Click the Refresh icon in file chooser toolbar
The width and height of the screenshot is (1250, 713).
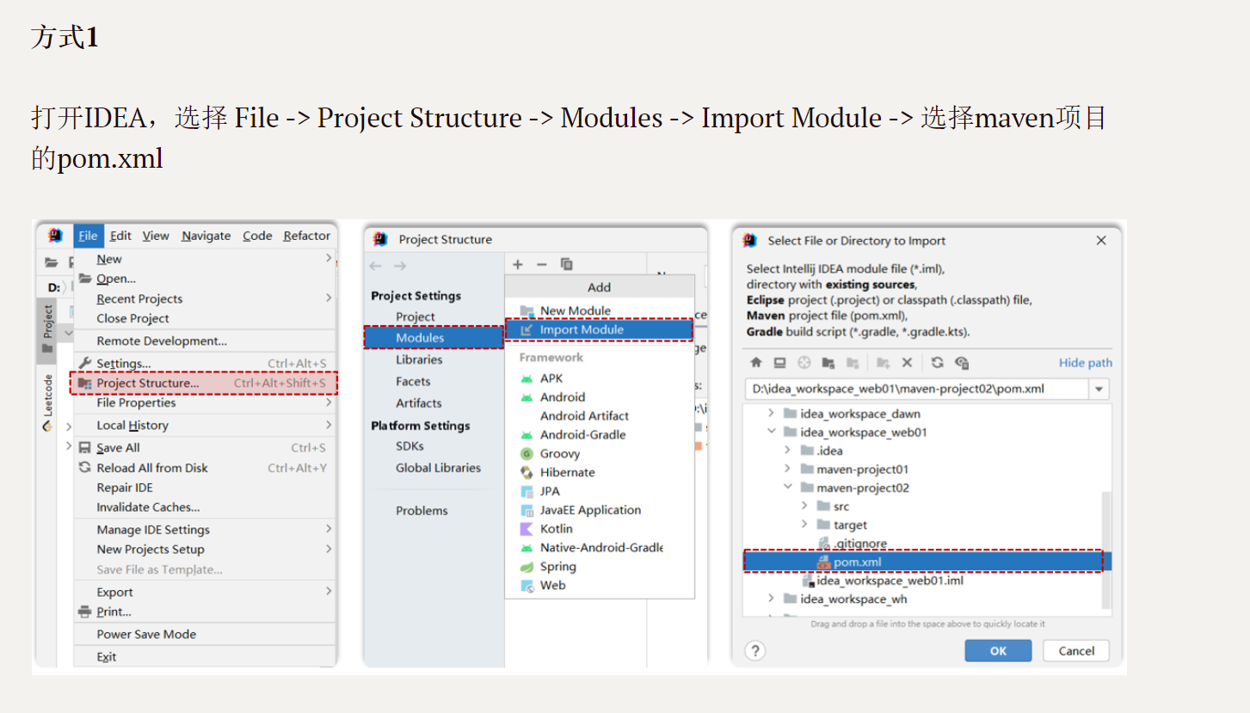[x=938, y=363]
